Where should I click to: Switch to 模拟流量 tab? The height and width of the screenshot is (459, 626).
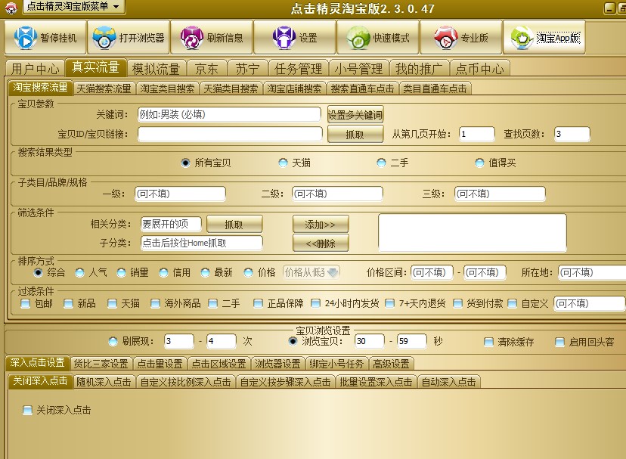tap(156, 69)
